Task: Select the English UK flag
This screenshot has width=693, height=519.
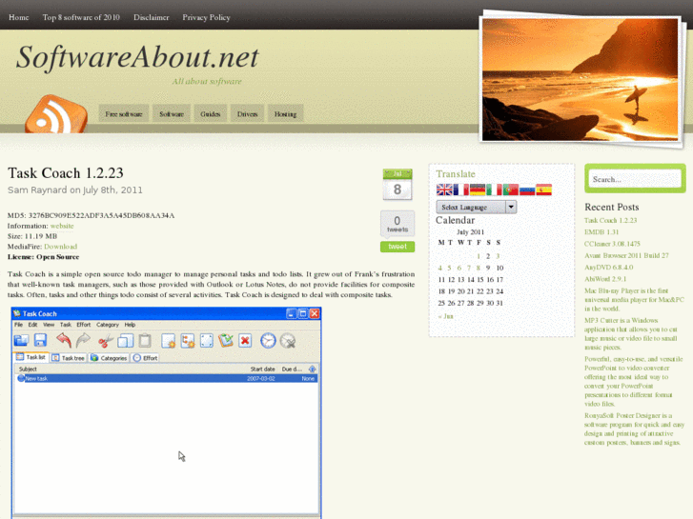Action: tap(444, 190)
